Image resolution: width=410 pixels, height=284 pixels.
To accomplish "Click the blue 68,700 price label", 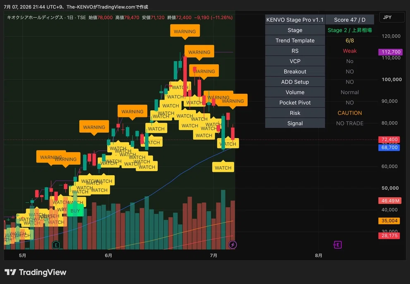I will tap(389, 147).
